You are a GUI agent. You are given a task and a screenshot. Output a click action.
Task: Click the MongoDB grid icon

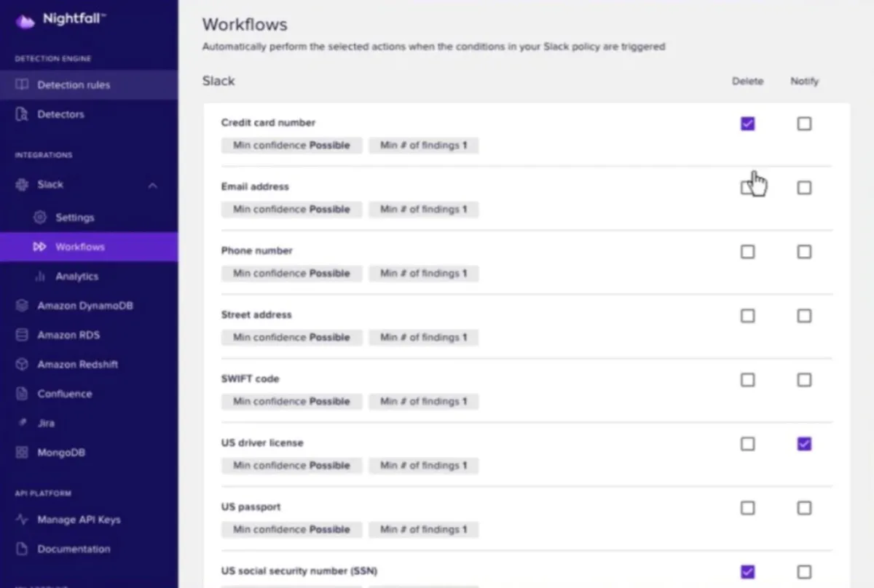tap(22, 453)
